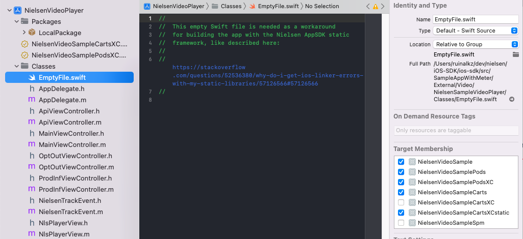The image size is (523, 239).
Task: Uncheck NielsenVideoSampleCarts target membership
Action: (401, 192)
